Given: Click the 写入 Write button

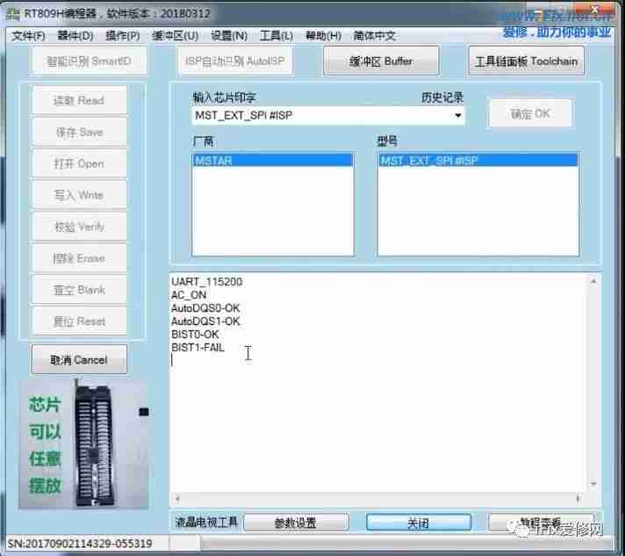Looking at the screenshot, I should (x=79, y=195).
